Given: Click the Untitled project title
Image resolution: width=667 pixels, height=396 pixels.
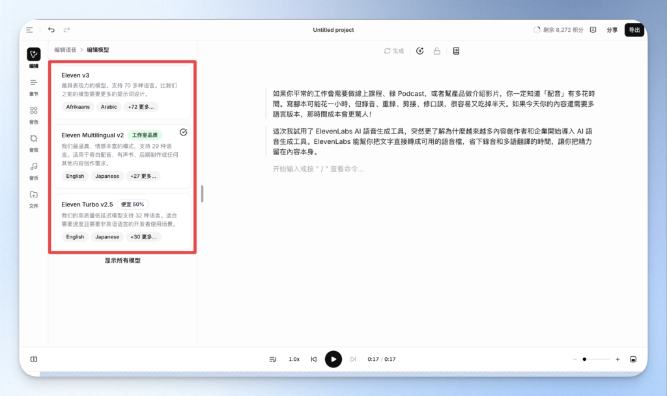Looking at the screenshot, I should coord(333,30).
